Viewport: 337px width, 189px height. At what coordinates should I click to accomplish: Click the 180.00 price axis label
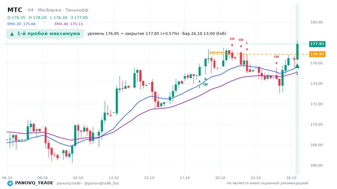(316, 22)
